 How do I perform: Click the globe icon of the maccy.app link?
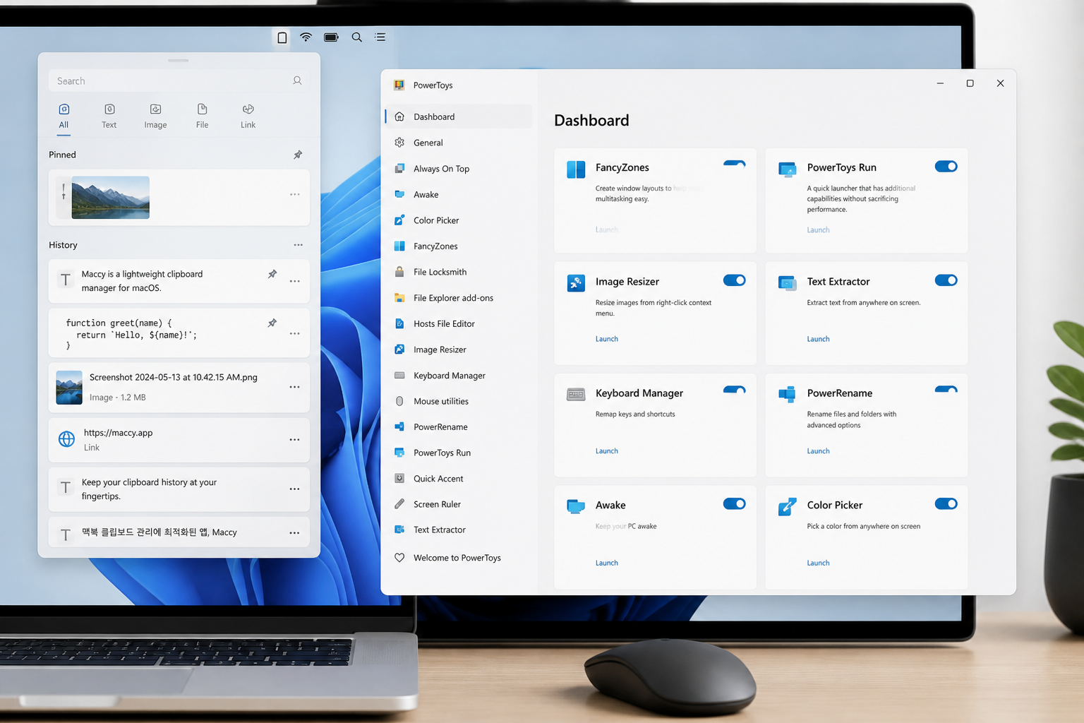click(x=66, y=439)
